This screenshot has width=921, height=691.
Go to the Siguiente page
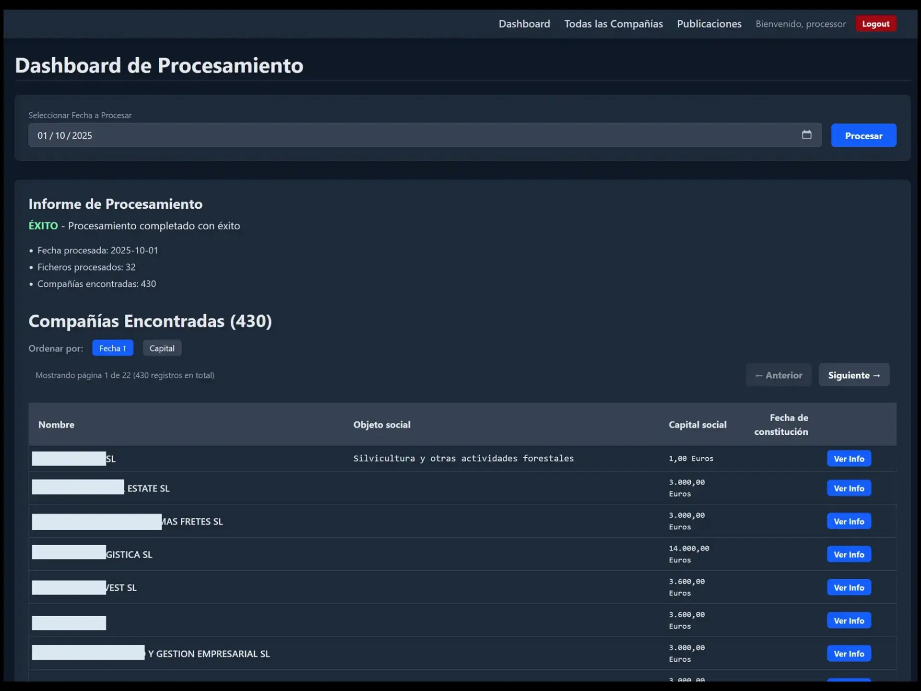(854, 375)
